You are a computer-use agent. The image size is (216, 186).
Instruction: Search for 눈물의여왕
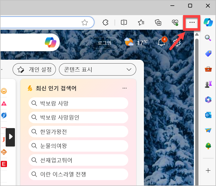tap(78, 146)
